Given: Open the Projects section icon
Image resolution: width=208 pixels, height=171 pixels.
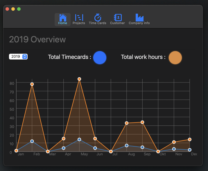Looking at the screenshot, I should click(79, 18).
